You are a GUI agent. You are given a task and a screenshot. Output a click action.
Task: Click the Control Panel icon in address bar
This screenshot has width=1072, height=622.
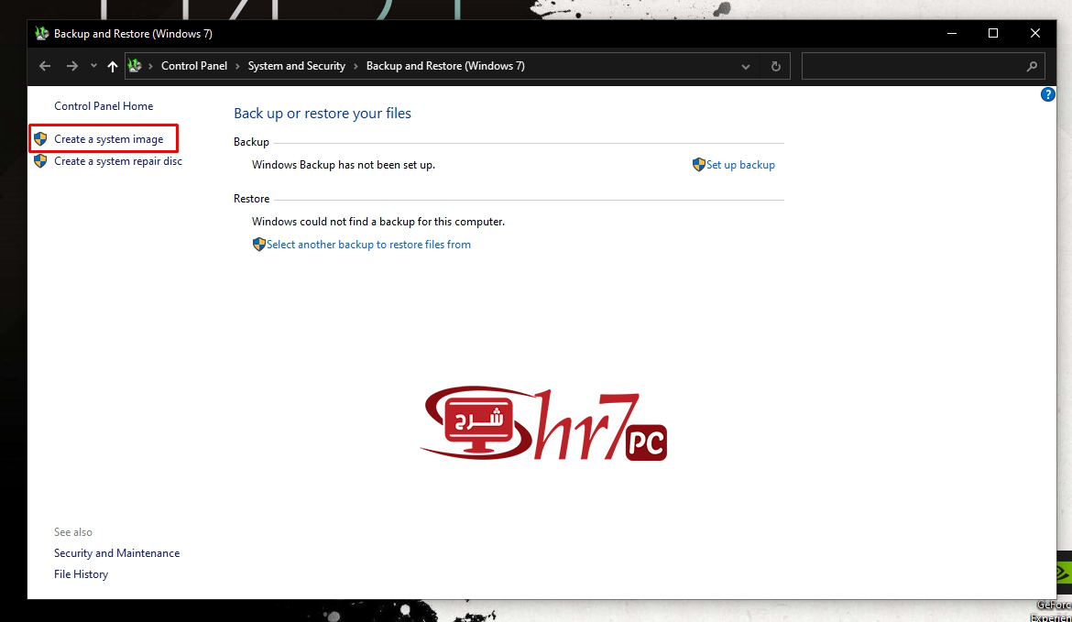[x=135, y=66]
